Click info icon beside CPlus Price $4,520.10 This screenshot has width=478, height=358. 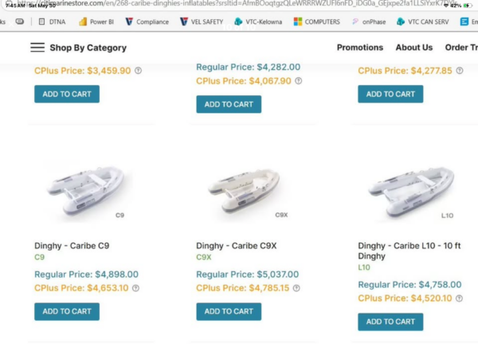[459, 298]
